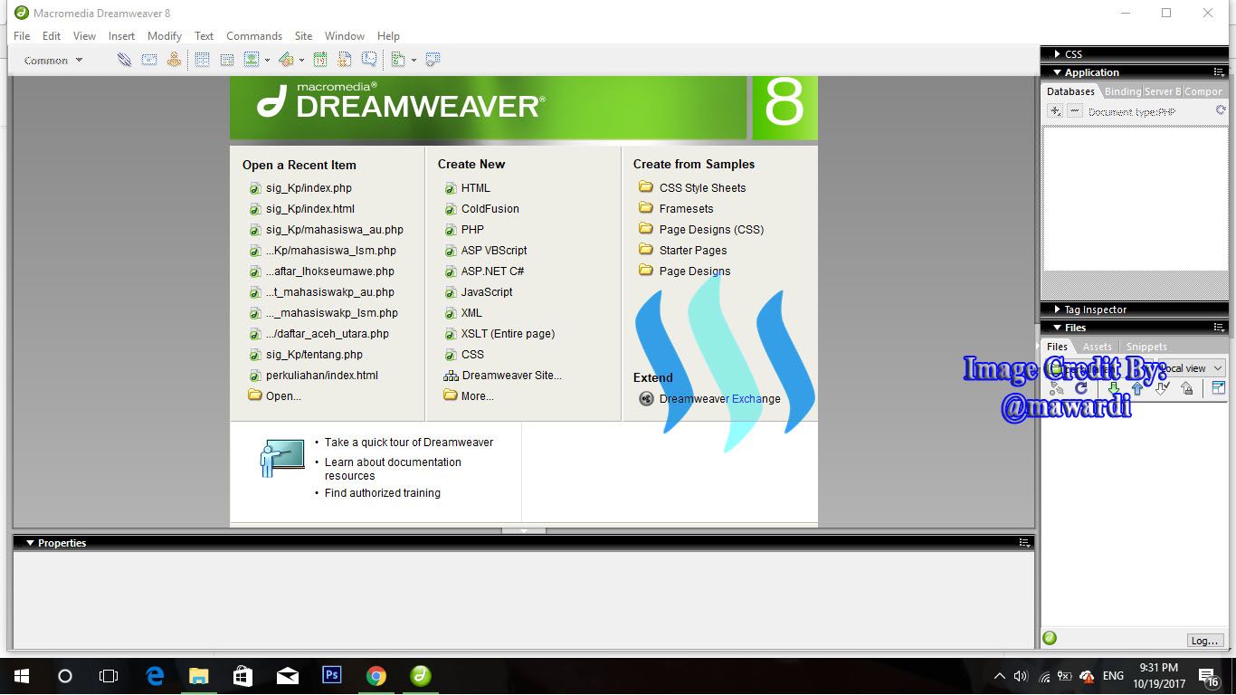The width and height of the screenshot is (1236, 695).
Task: Expand the CSS panel group
Action: pyautogui.click(x=1057, y=54)
